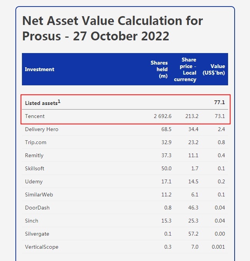Click the Trip.com investment row
This screenshot has height=261, width=250.
(36, 142)
